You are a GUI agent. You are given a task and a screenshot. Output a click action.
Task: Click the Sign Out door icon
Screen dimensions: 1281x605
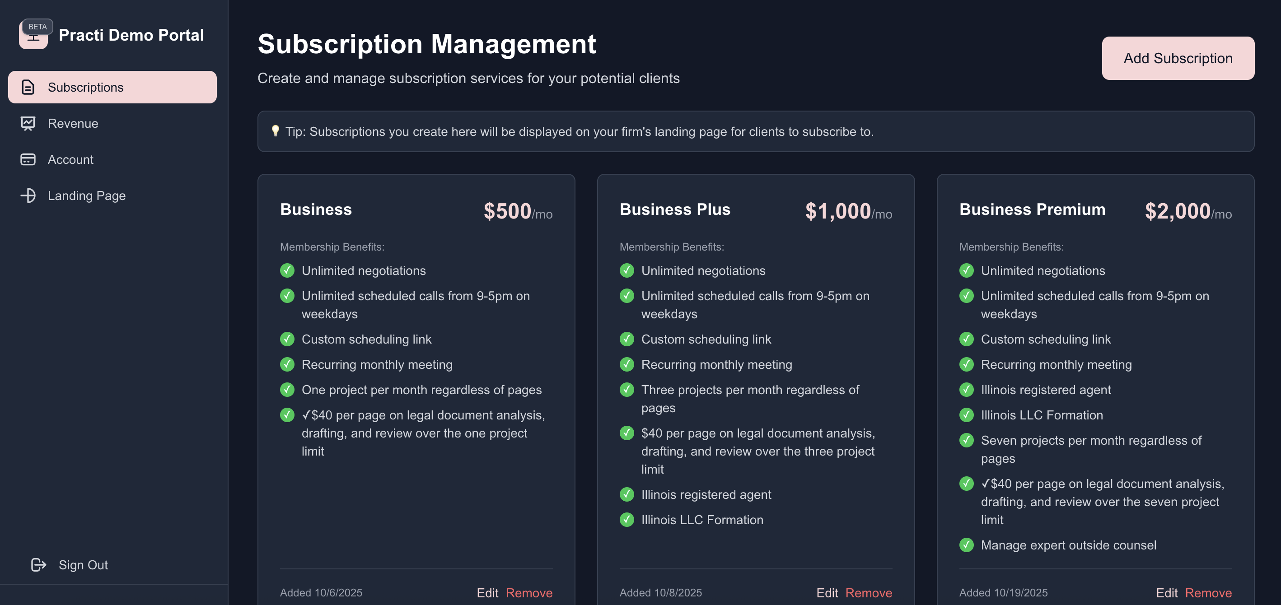(x=38, y=564)
